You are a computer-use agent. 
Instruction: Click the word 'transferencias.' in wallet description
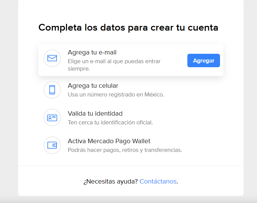pyautogui.click(x=163, y=150)
